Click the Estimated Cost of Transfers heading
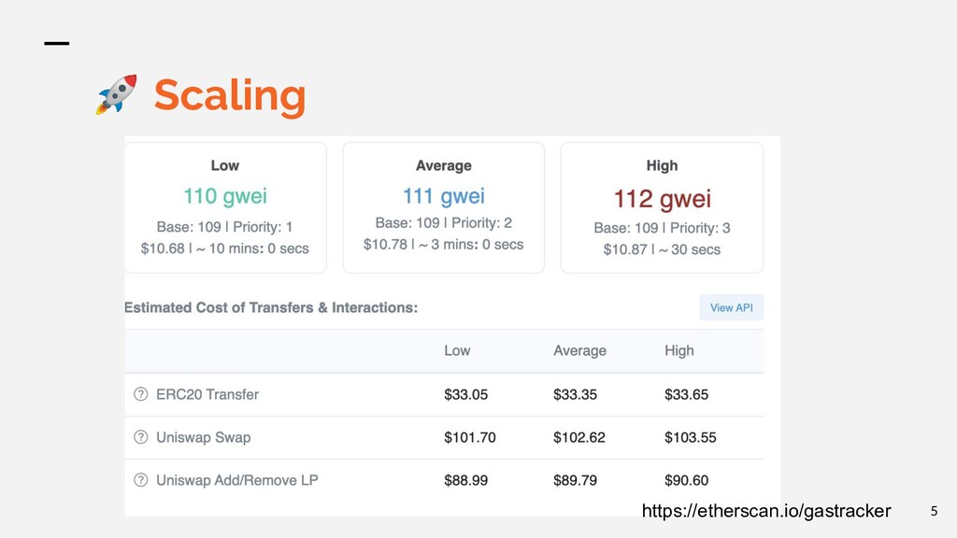957x538 pixels. [271, 307]
